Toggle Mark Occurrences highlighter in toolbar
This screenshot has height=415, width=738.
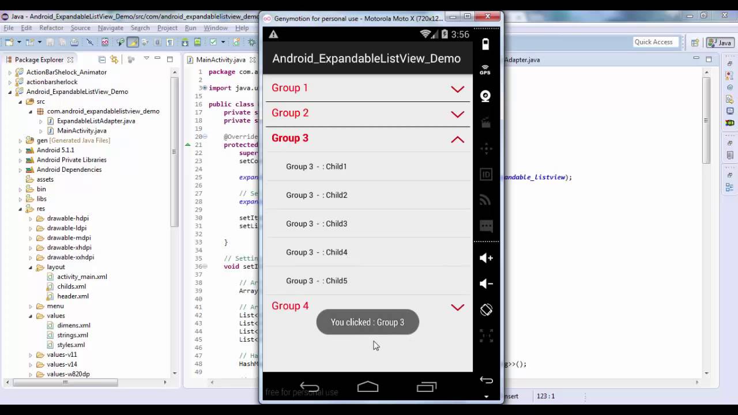pos(133,42)
